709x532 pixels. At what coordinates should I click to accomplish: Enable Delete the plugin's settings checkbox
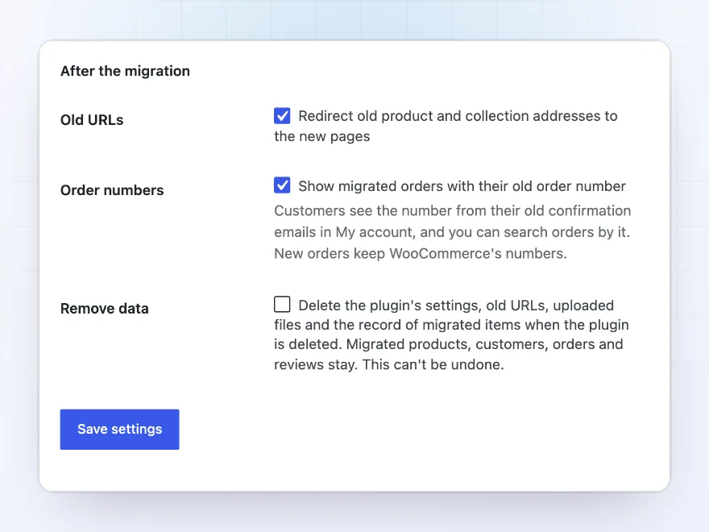[x=282, y=304]
